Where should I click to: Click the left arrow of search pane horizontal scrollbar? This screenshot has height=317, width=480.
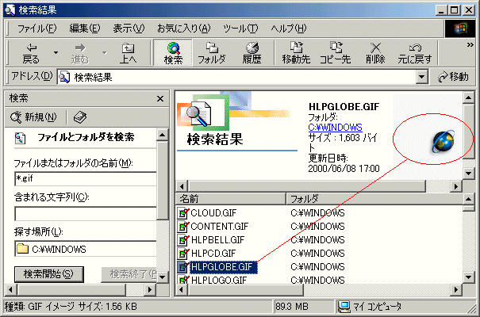point(11,289)
